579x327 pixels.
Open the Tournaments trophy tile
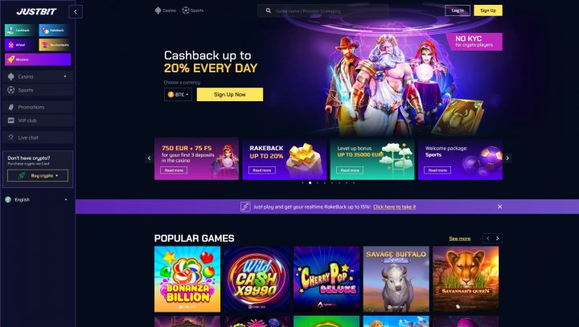click(55, 45)
